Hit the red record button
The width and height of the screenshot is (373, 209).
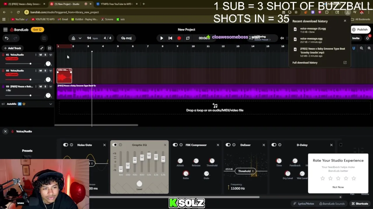coord(179,38)
